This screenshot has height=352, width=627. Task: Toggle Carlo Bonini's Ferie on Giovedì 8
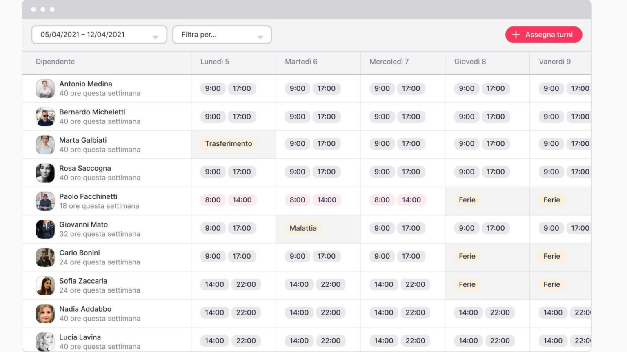(467, 256)
